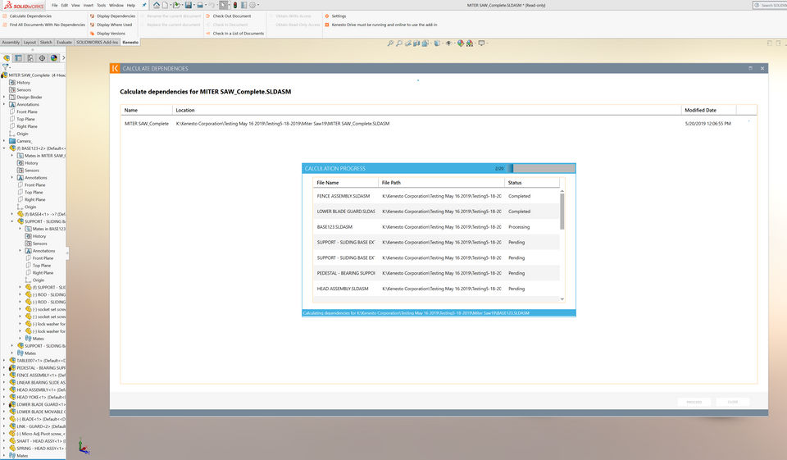Create a New document via toolbar icon
This screenshot has width=787, height=460.
pos(165,5)
